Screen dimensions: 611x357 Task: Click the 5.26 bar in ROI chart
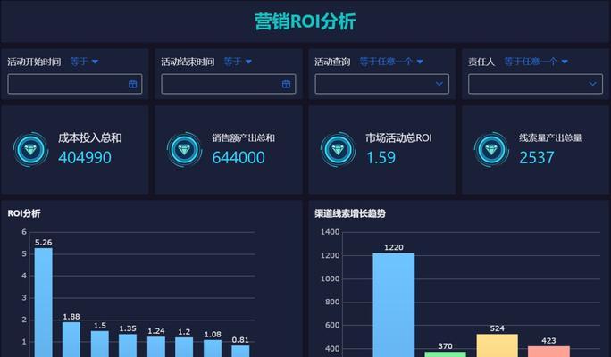pyautogui.click(x=43, y=303)
